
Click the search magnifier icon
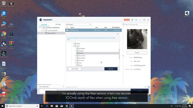[x=124, y=24]
